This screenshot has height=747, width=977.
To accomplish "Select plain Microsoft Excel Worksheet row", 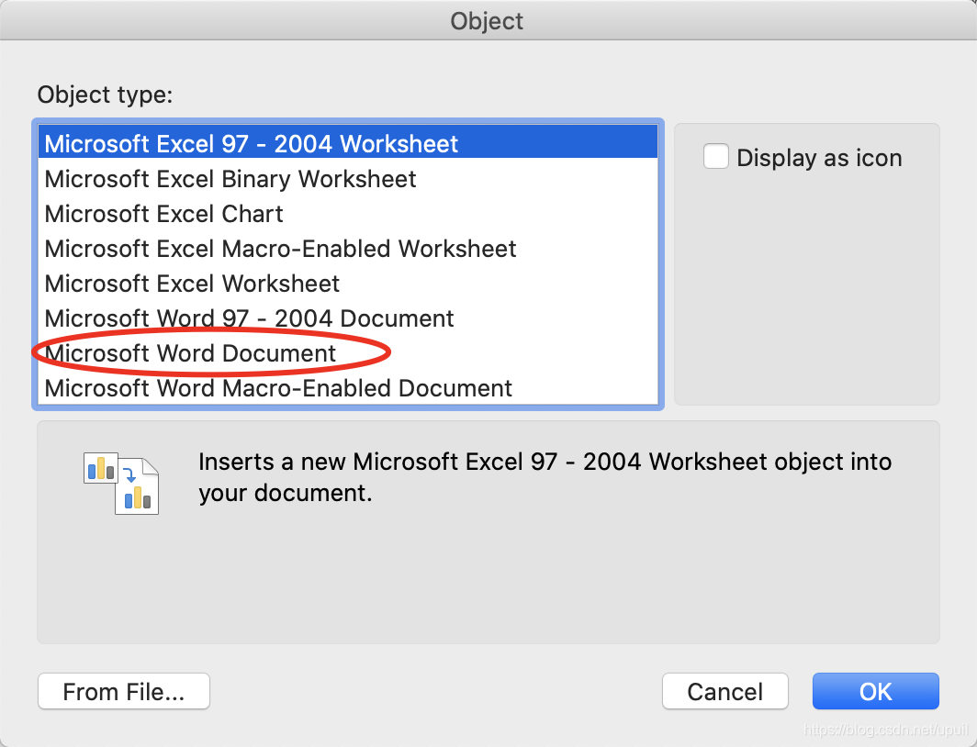I will coord(348,284).
